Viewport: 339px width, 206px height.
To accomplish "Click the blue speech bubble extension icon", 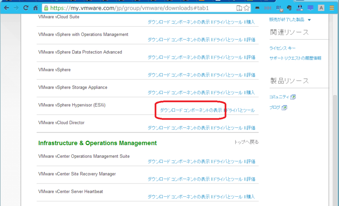I will pos(311,8).
